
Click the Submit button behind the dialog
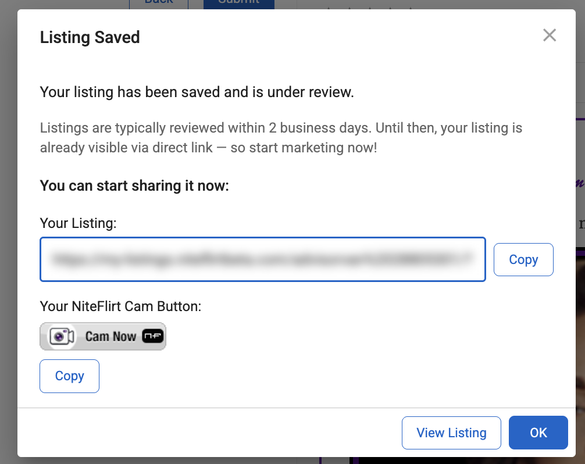(239, 4)
